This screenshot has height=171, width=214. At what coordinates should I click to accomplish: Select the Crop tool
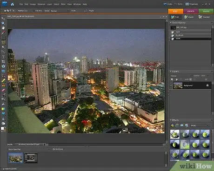click(x=3, y=61)
